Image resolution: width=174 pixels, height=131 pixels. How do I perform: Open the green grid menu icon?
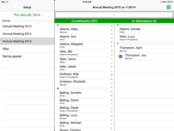pos(169,7)
